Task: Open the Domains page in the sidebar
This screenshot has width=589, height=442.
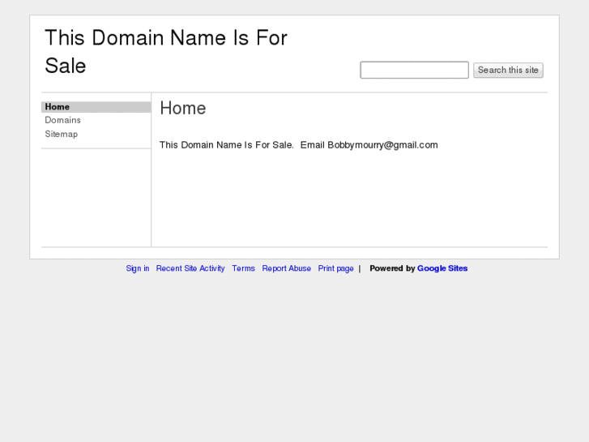Action: point(62,120)
